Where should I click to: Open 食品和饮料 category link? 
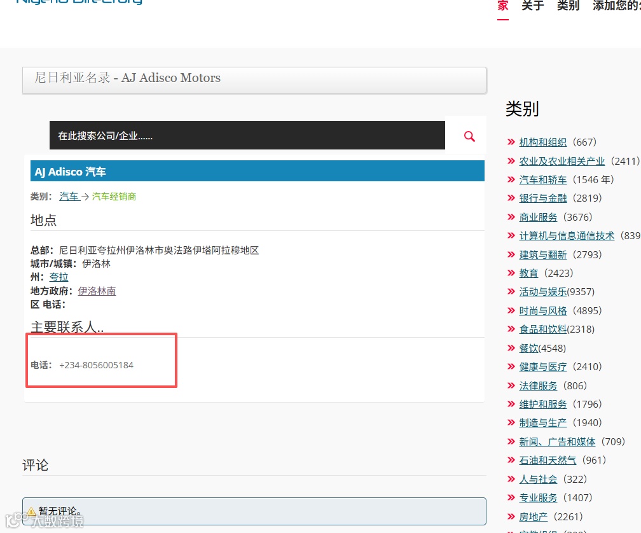pos(543,329)
